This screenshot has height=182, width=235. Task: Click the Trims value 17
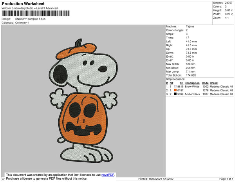click(x=187, y=38)
